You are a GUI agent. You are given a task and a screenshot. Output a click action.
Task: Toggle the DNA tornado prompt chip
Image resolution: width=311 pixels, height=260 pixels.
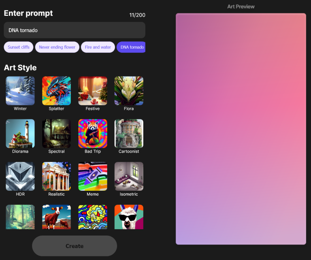pyautogui.click(x=131, y=47)
